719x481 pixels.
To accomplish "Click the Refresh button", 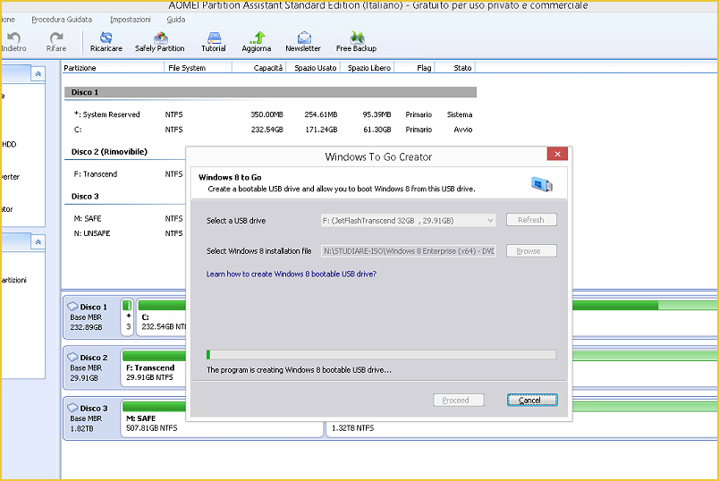I will point(531,220).
